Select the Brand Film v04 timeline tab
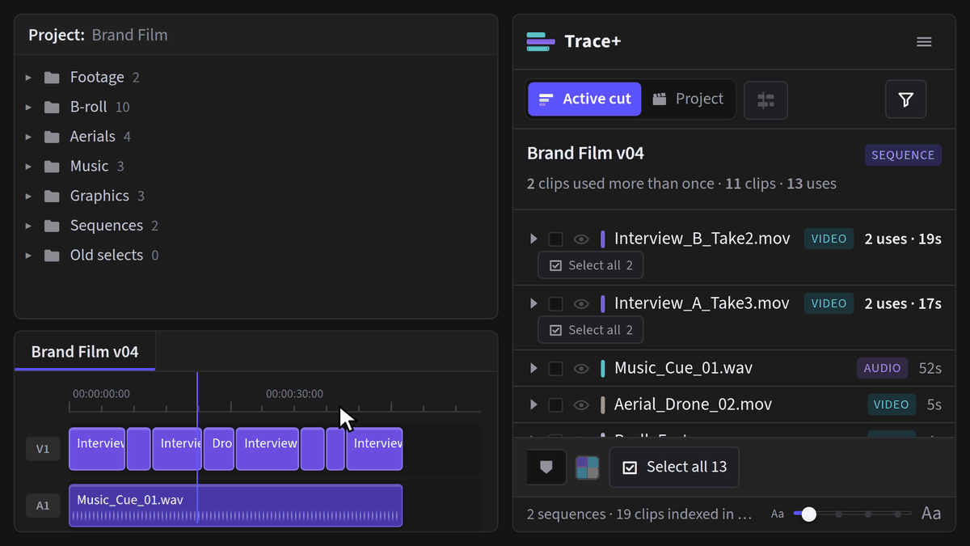Image resolution: width=970 pixels, height=546 pixels. point(85,352)
